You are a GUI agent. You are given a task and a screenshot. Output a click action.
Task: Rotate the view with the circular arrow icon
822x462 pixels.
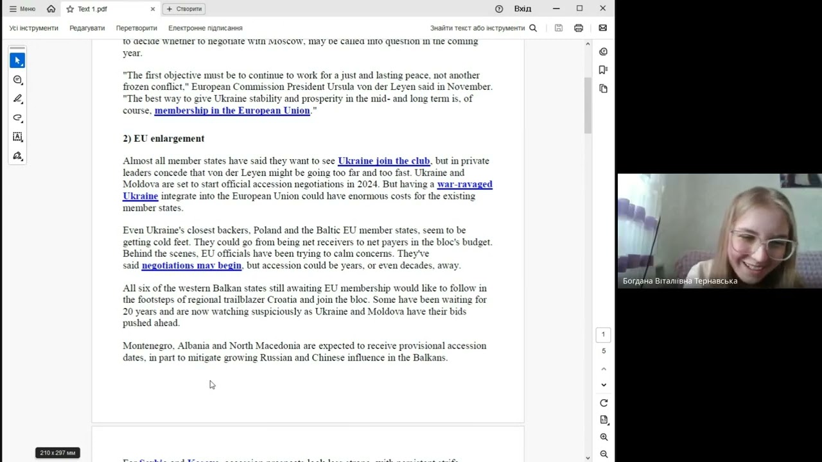[604, 403]
